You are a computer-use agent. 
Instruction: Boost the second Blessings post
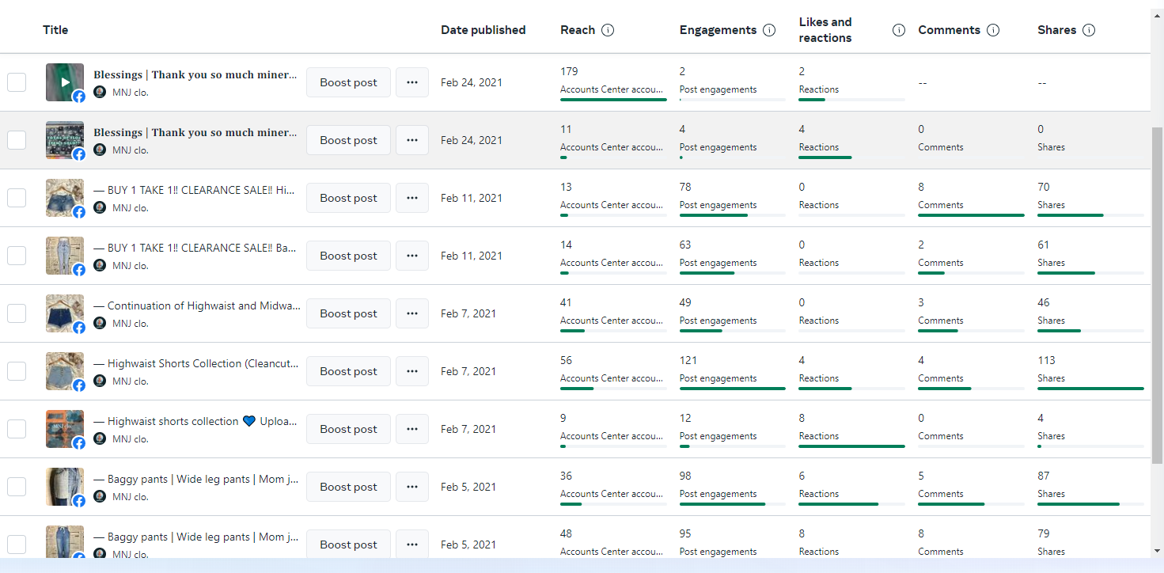point(348,140)
